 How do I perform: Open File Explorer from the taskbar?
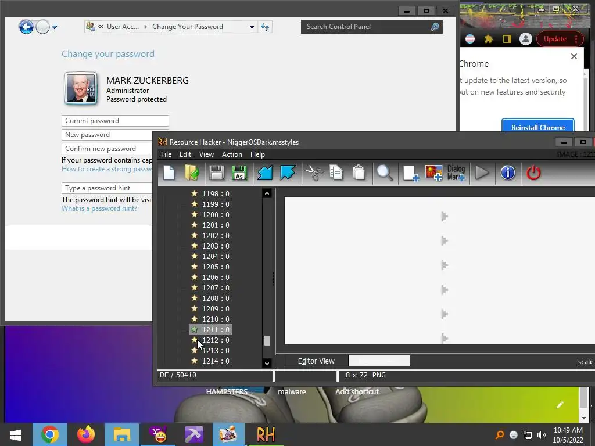(x=122, y=434)
